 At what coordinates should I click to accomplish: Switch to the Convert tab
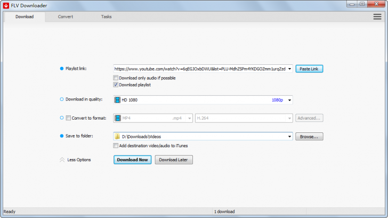tap(66, 16)
